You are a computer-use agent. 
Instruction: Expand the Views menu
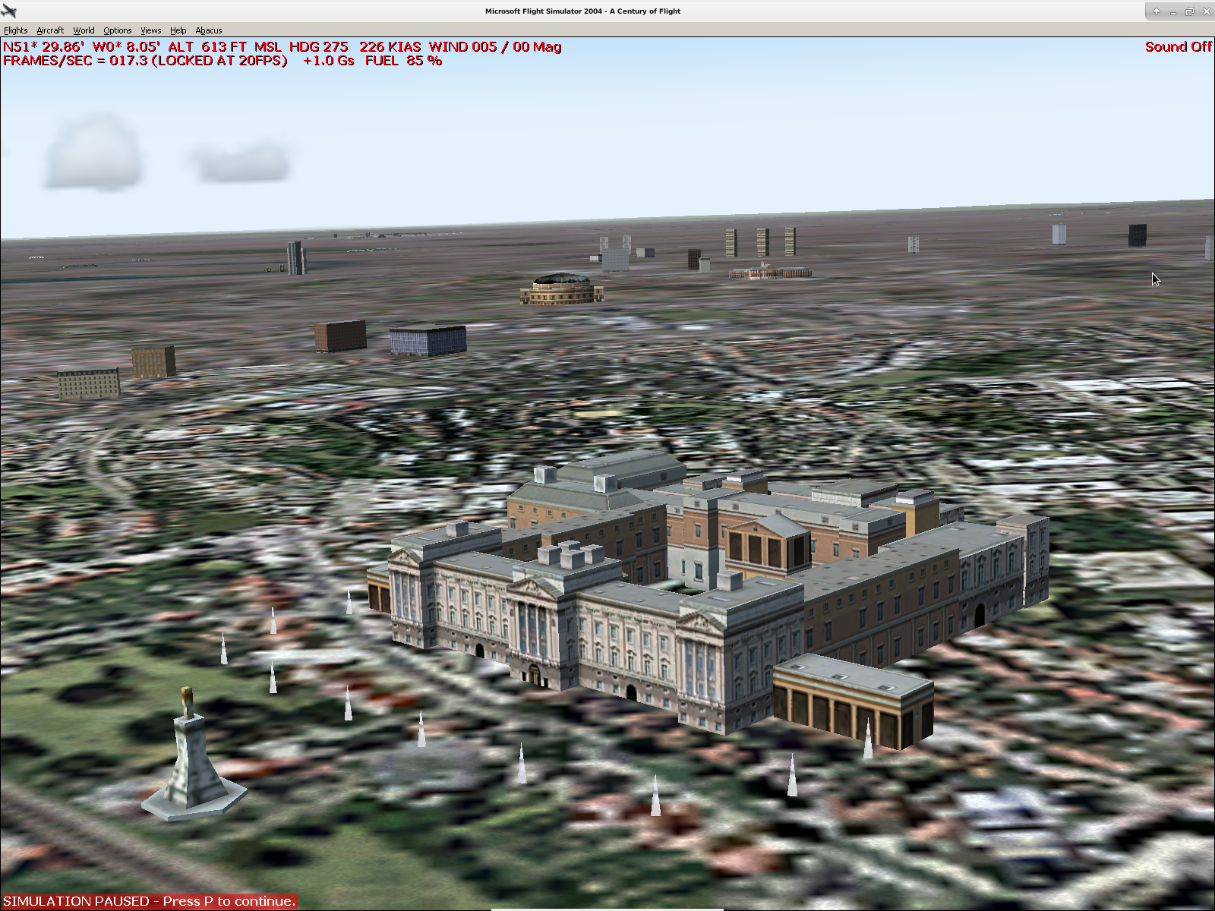(x=150, y=30)
